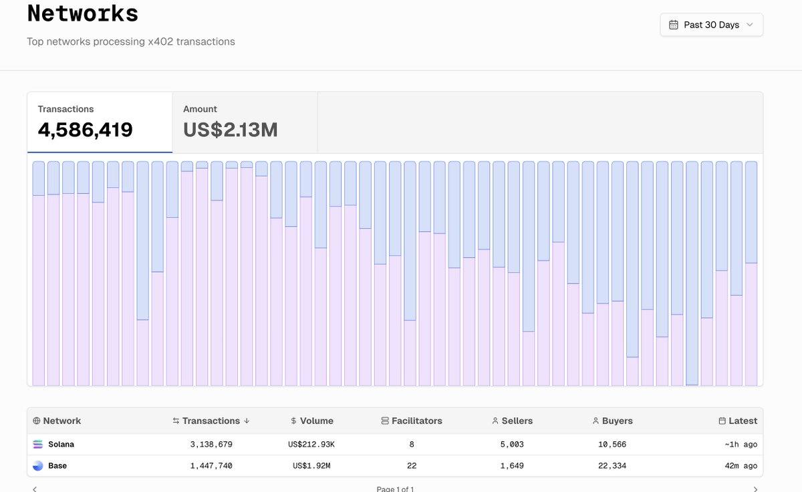This screenshot has width=802, height=492.
Task: Click Base volume US$1.92M
Action: (x=311, y=466)
